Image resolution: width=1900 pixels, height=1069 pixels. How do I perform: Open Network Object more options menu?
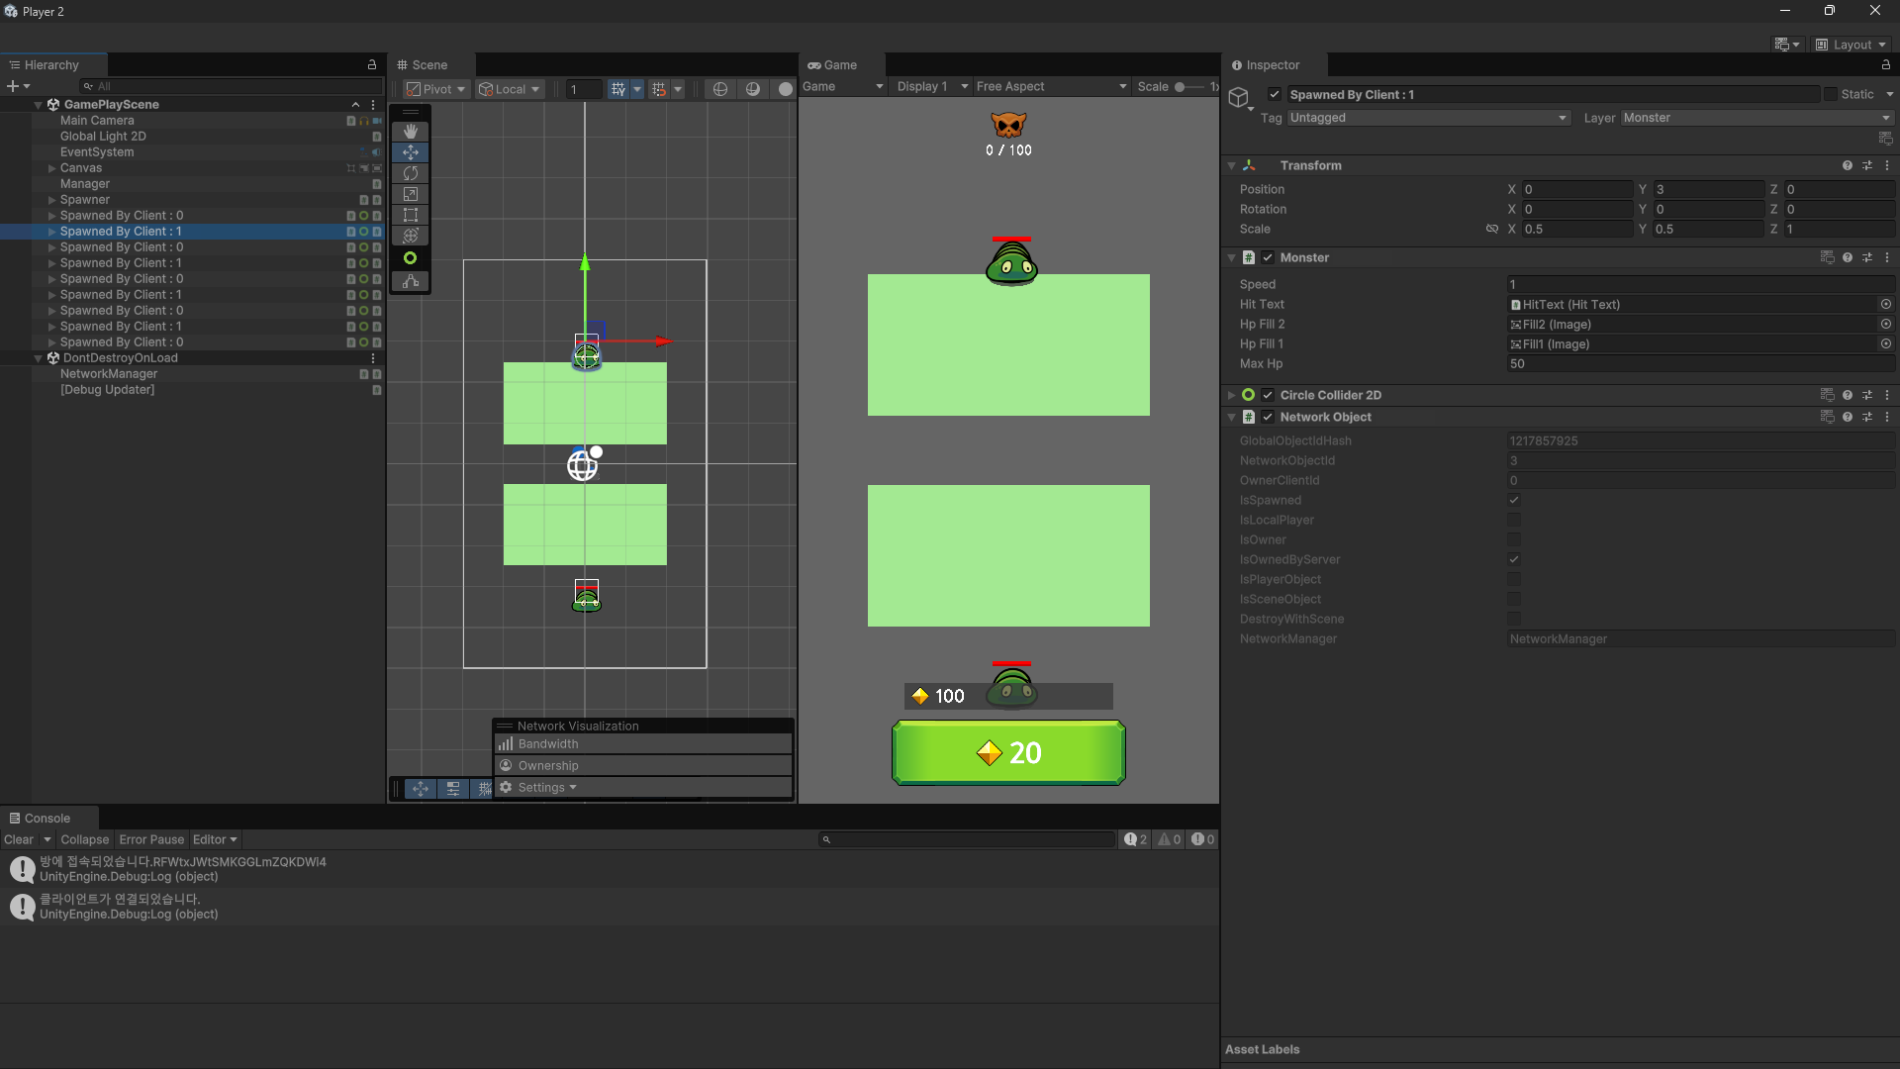pyautogui.click(x=1887, y=417)
